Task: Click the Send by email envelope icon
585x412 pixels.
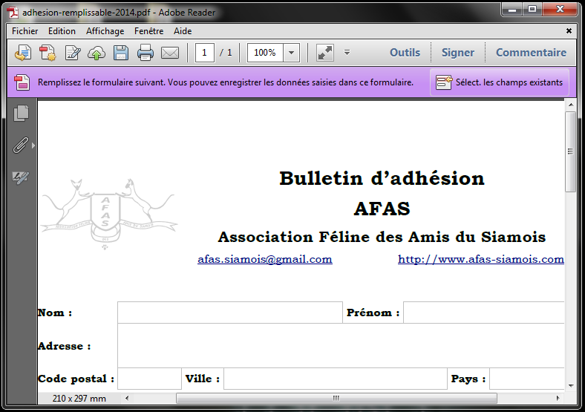Action: [170, 53]
